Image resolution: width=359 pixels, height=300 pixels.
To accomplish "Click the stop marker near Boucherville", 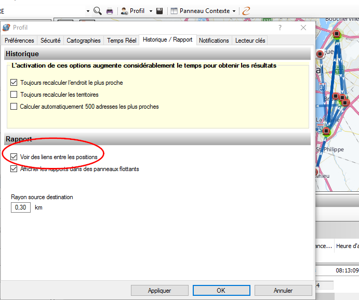I will pyautogui.click(x=337, y=34).
